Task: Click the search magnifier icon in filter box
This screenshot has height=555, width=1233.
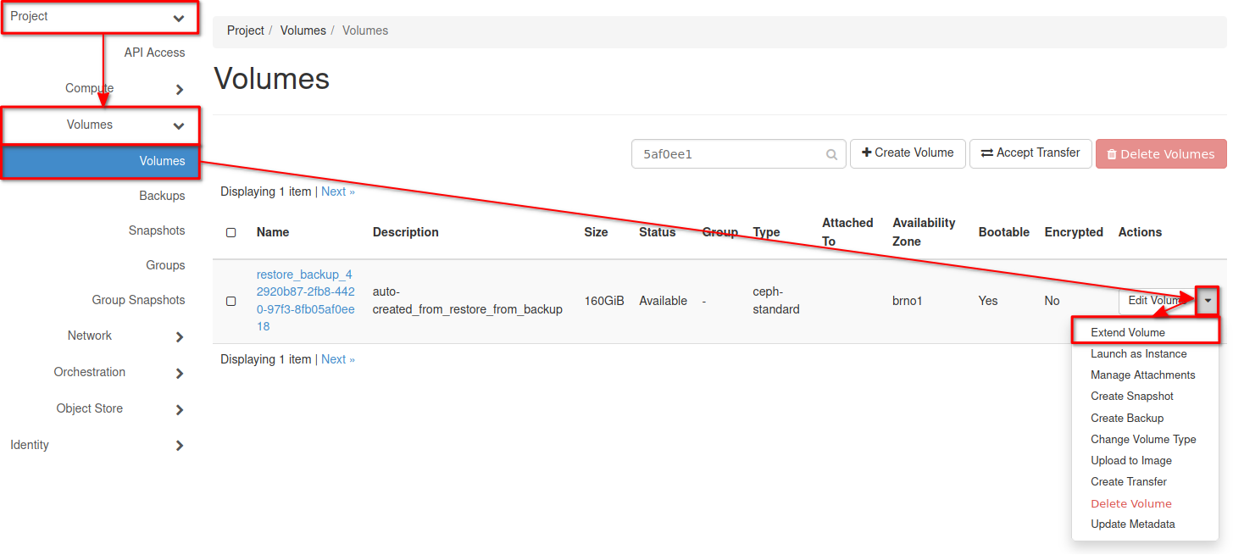Action: (x=832, y=155)
